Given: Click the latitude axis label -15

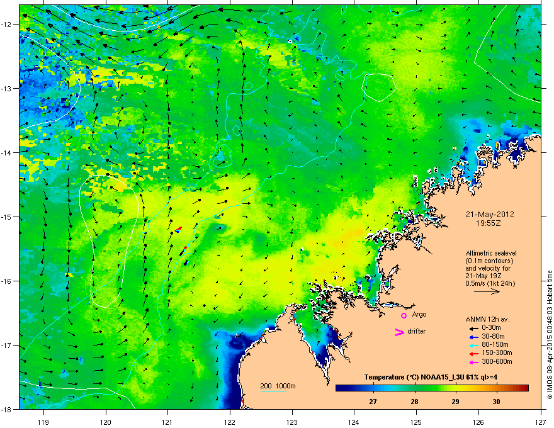Looking at the screenshot, I should [x=7, y=217].
